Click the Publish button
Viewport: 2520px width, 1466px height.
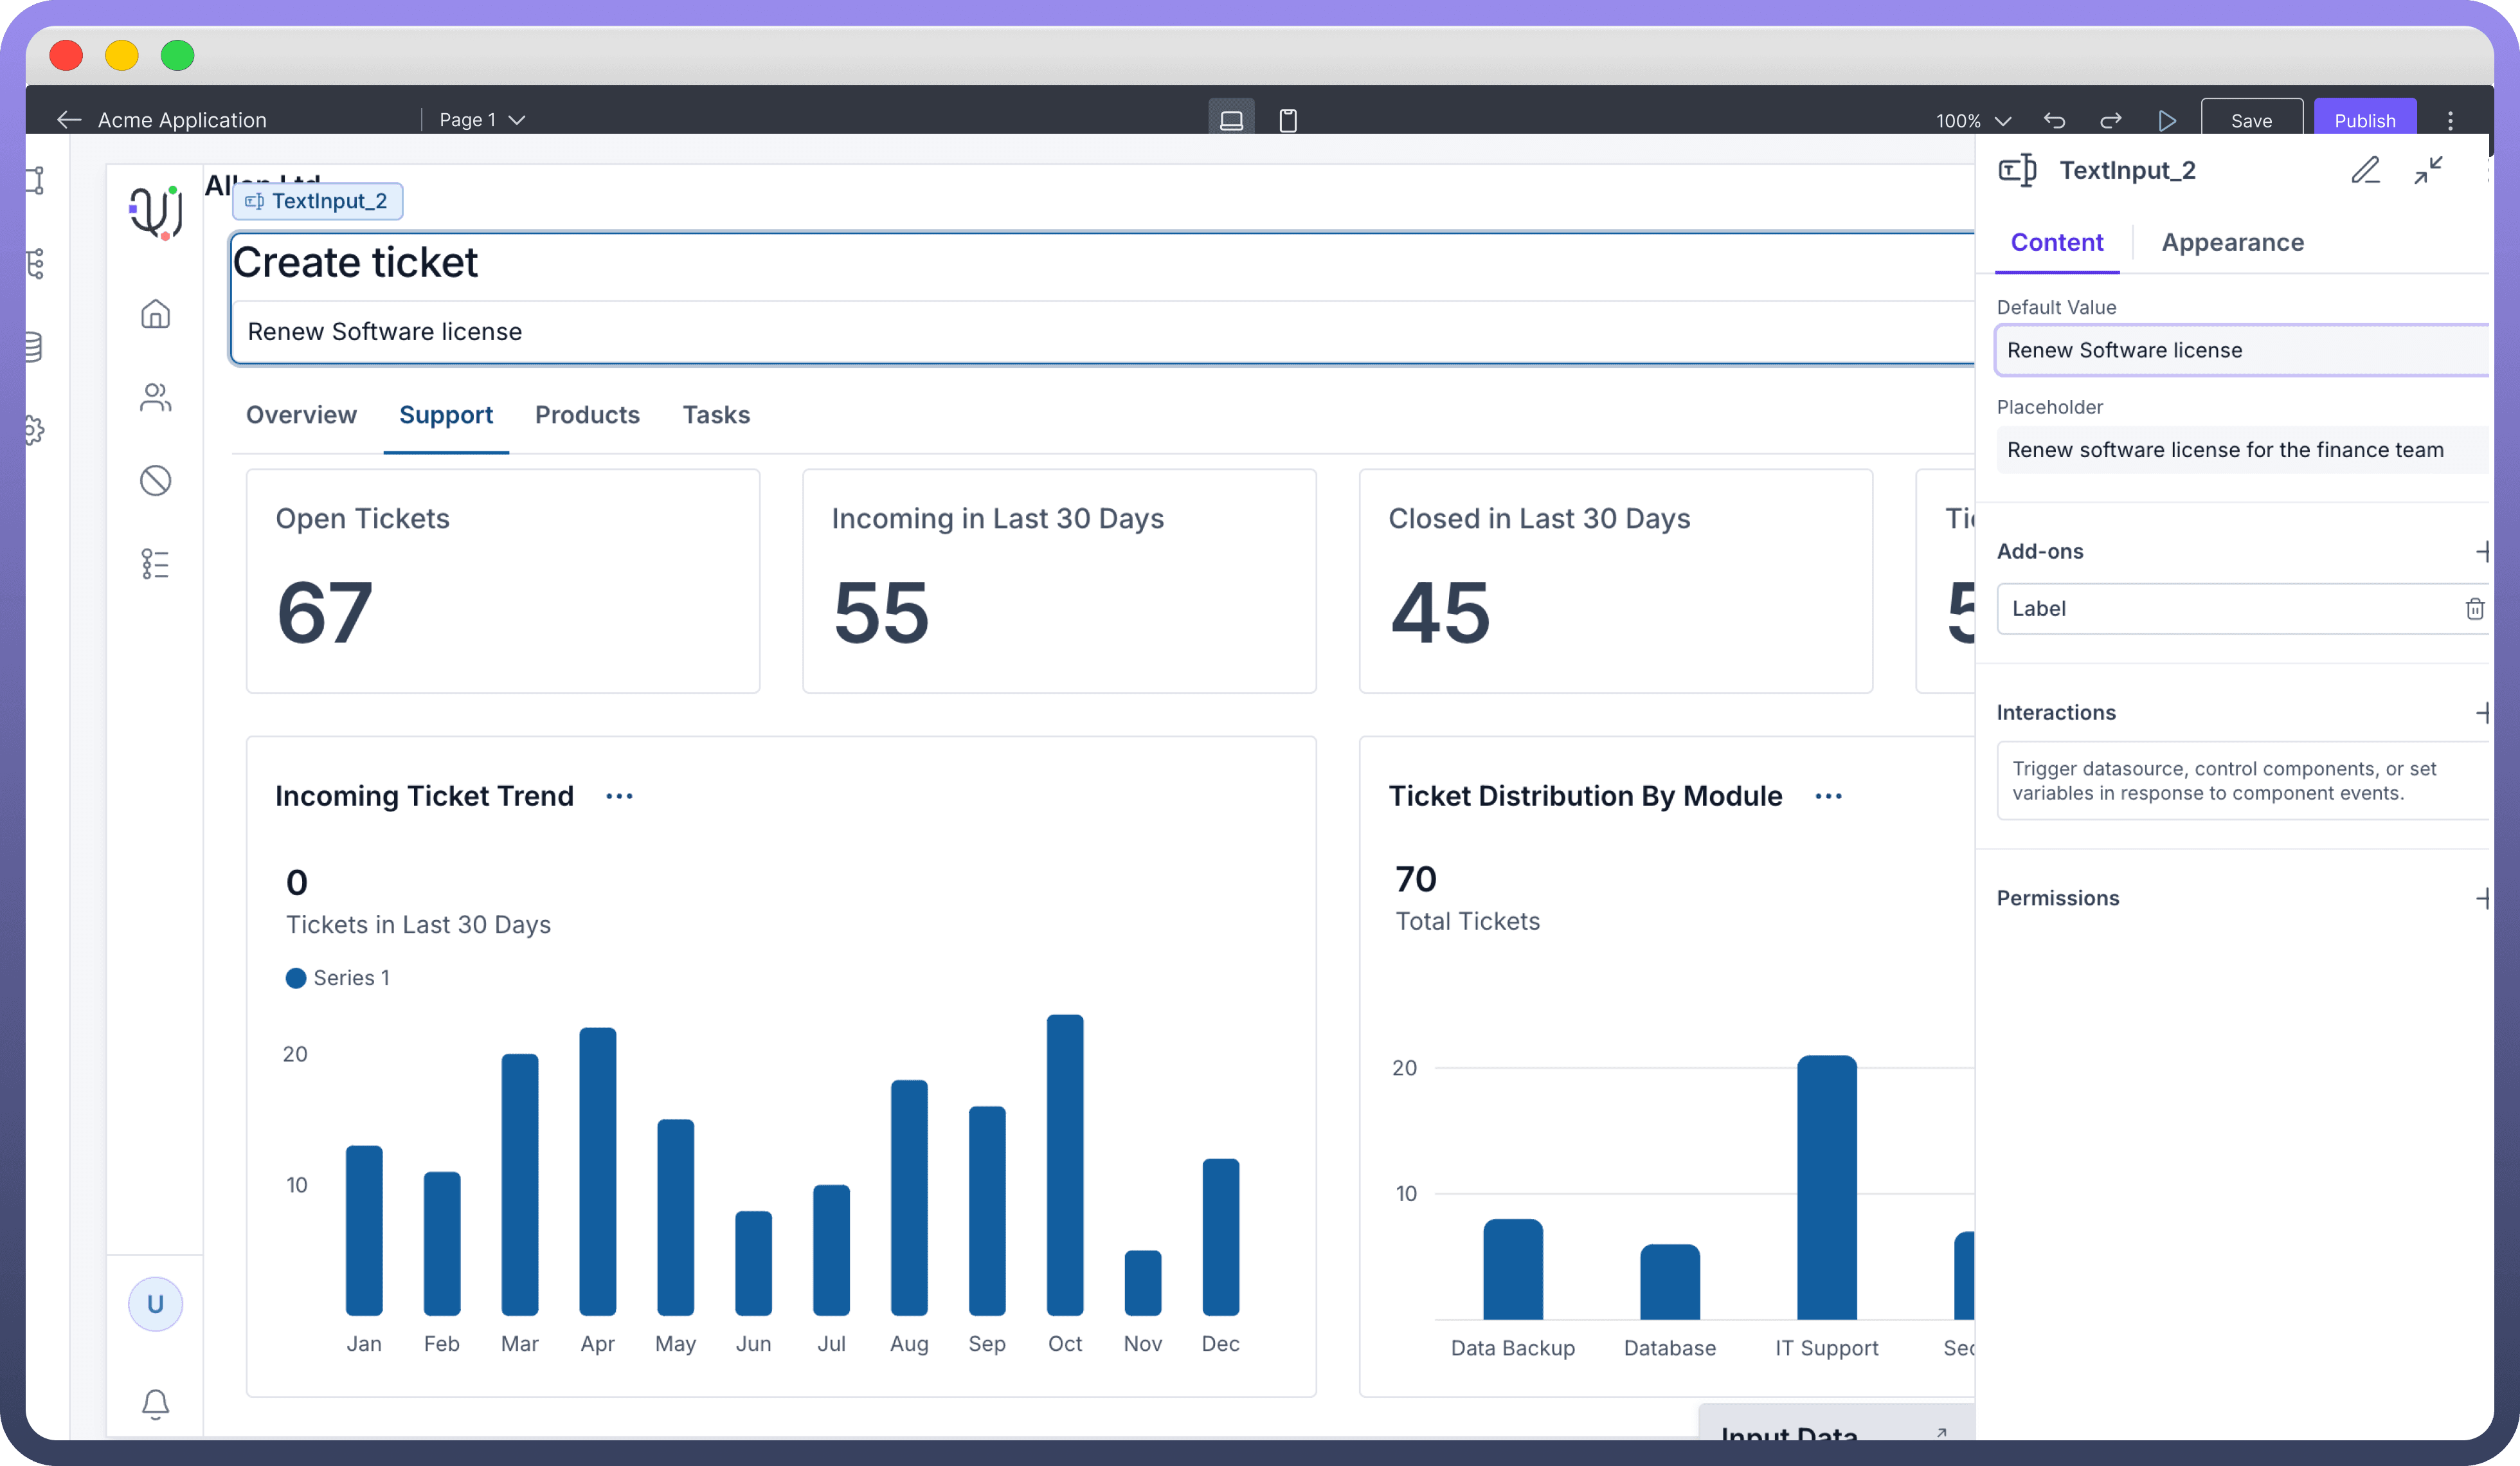[2364, 120]
